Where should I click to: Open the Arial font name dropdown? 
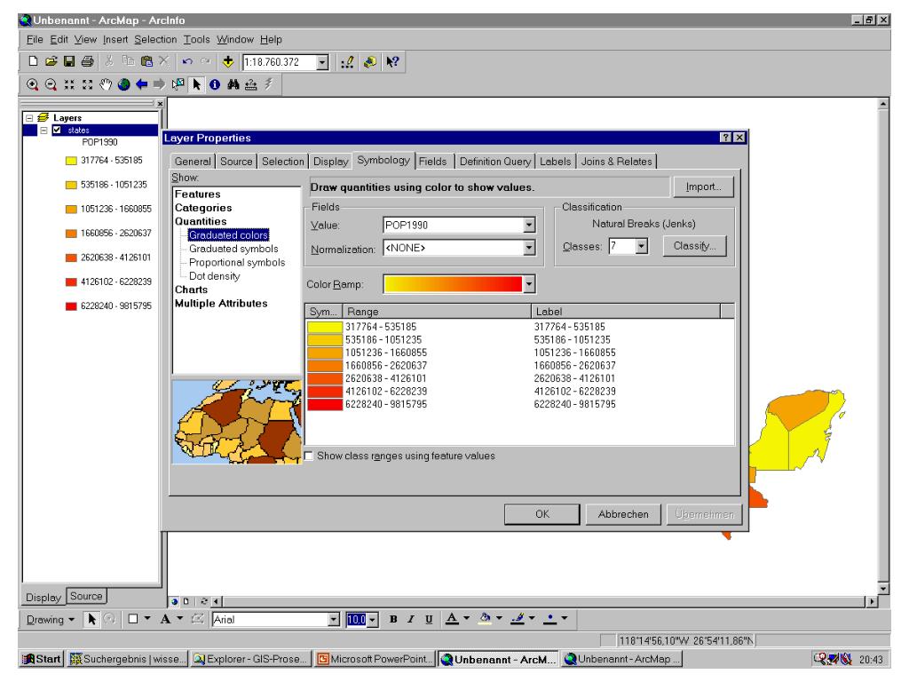(x=334, y=619)
